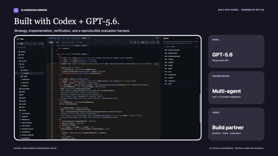Screen dimensions: 278x156
Task: Open the worker folder
Action: point(24,110)
